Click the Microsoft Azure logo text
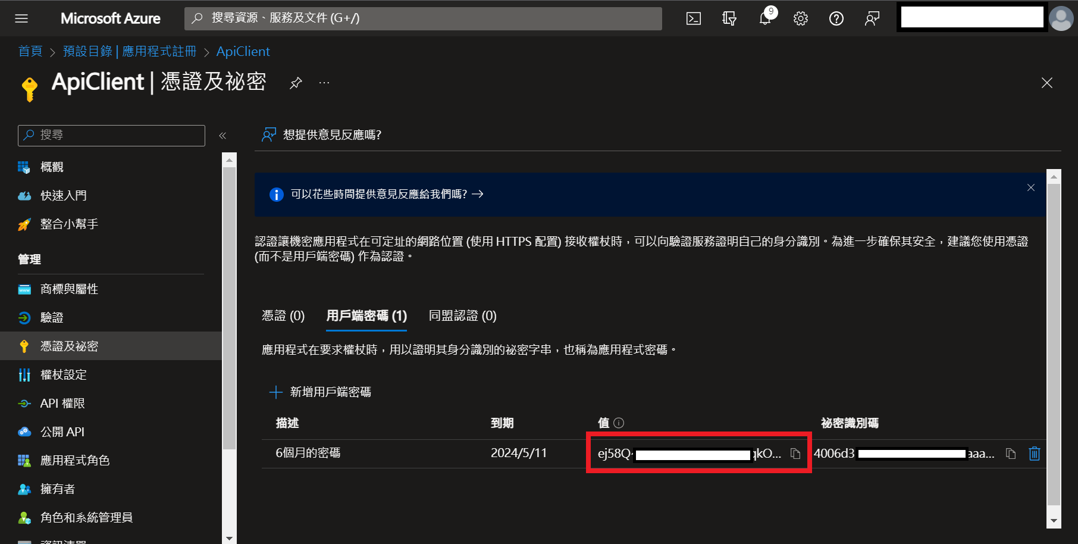 point(111,18)
